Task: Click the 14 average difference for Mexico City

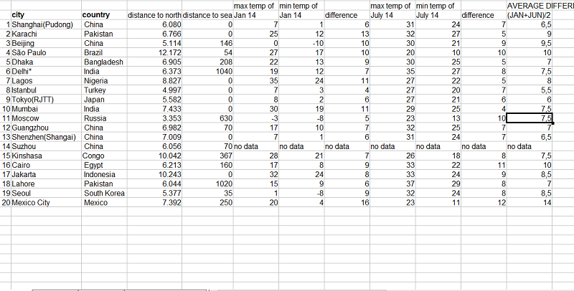Action: pyautogui.click(x=530, y=203)
